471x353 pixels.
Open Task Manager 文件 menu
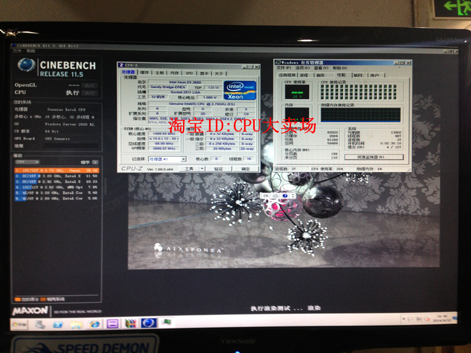[x=284, y=68]
